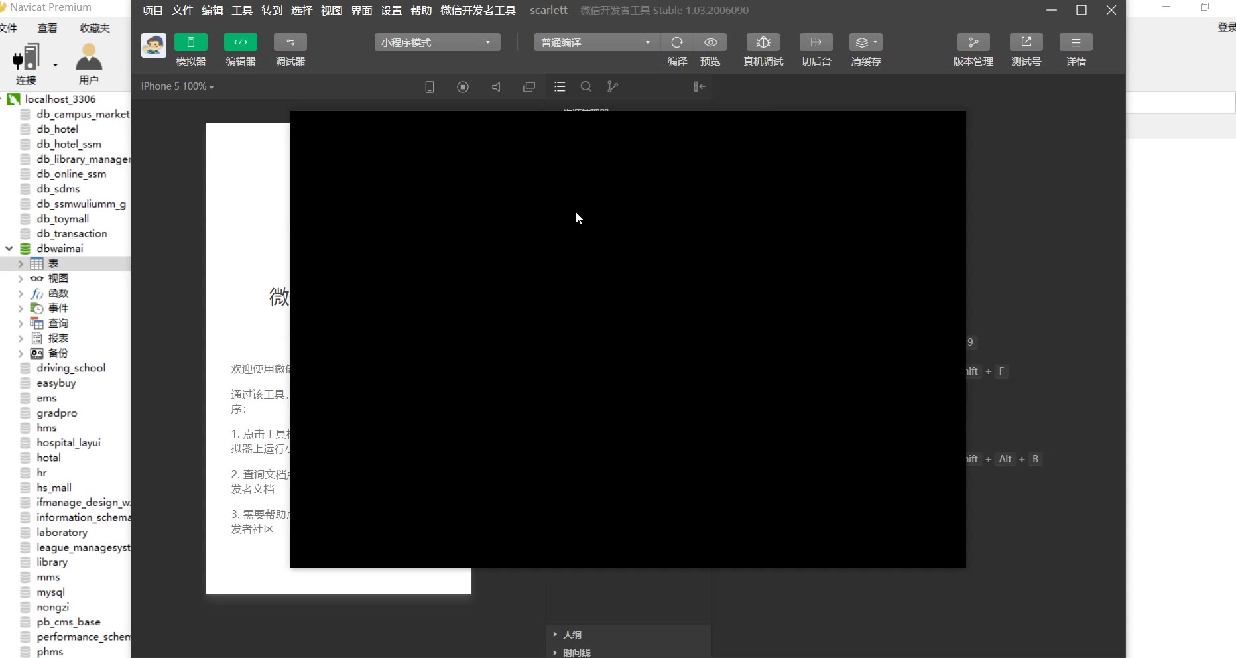Open the file explorer list icon
Screen dimensions: 1236x658
(560, 86)
